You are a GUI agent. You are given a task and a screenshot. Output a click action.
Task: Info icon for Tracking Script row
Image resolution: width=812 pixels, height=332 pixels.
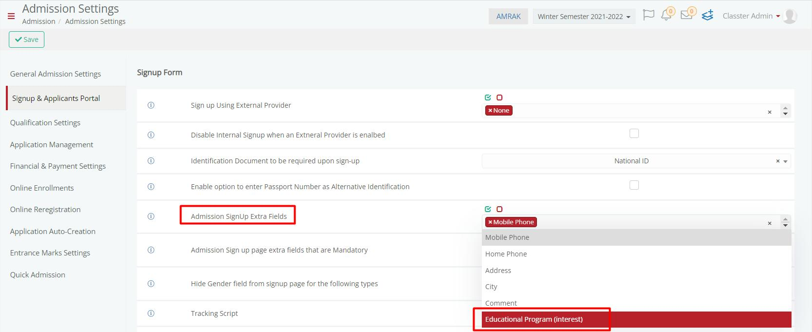pyautogui.click(x=151, y=313)
